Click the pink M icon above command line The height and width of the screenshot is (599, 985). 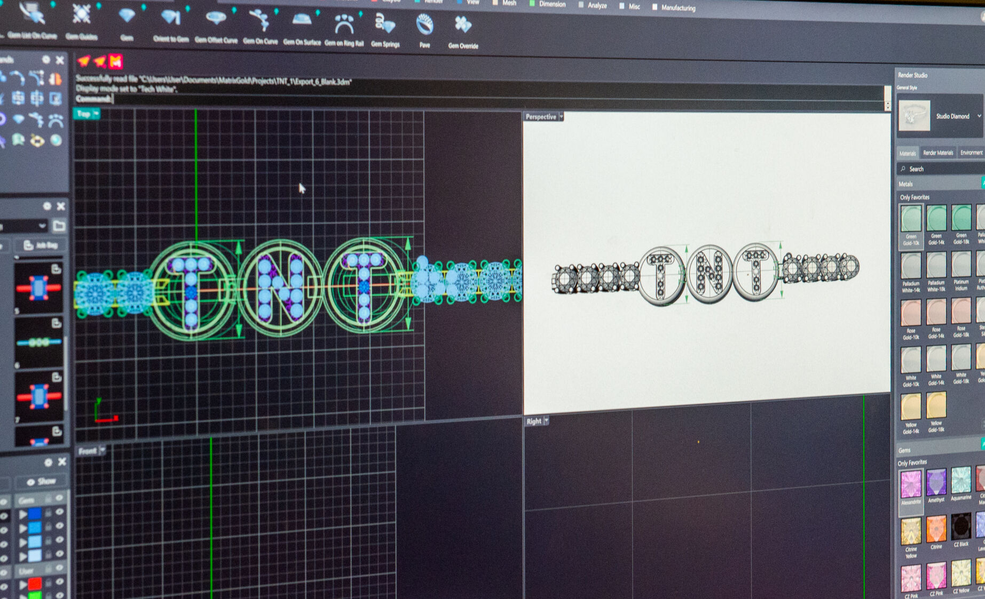[x=116, y=62]
